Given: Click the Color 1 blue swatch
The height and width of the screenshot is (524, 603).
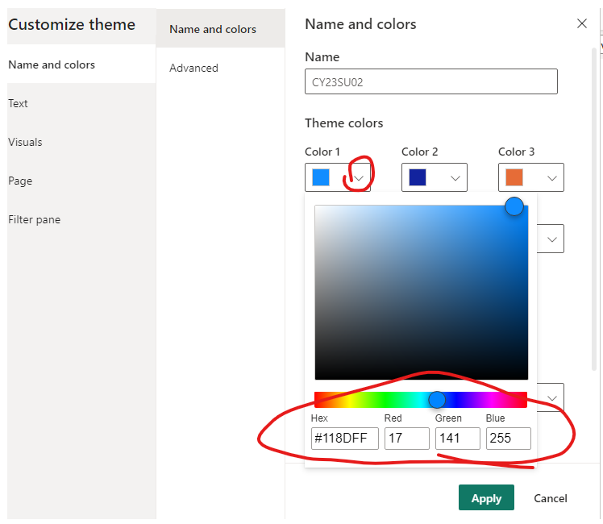Looking at the screenshot, I should [x=321, y=177].
